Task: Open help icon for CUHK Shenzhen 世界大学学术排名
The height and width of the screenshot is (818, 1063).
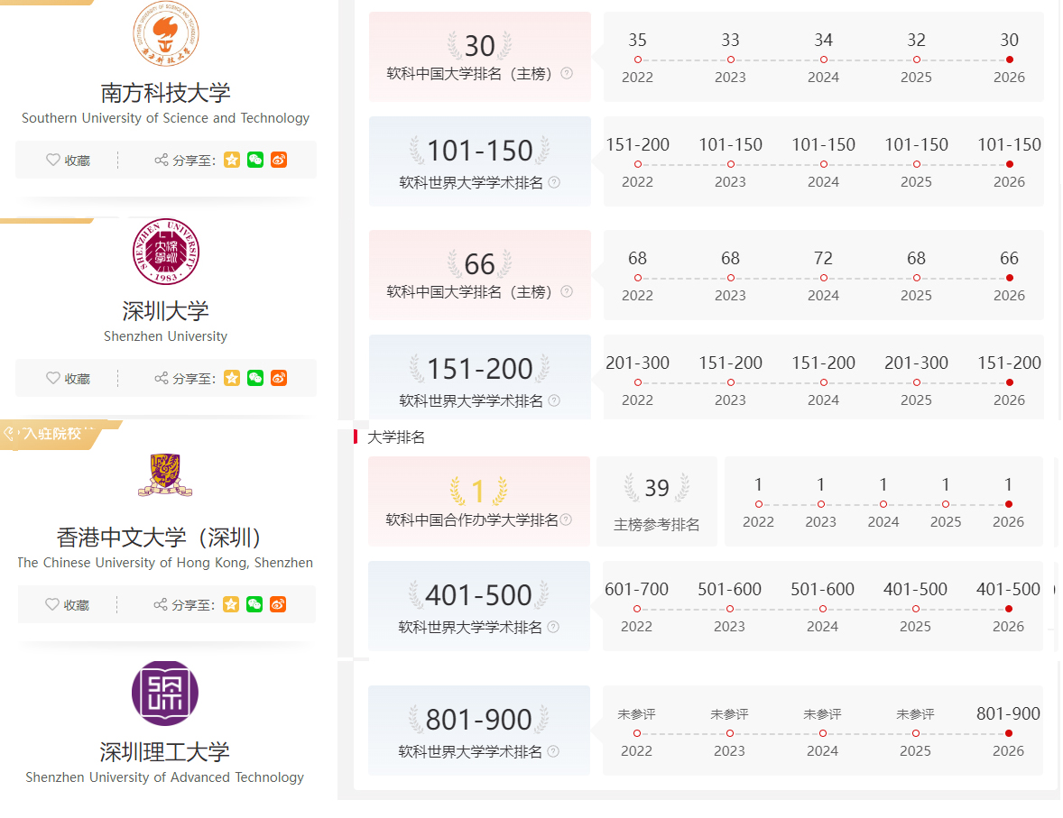Action: point(553,627)
